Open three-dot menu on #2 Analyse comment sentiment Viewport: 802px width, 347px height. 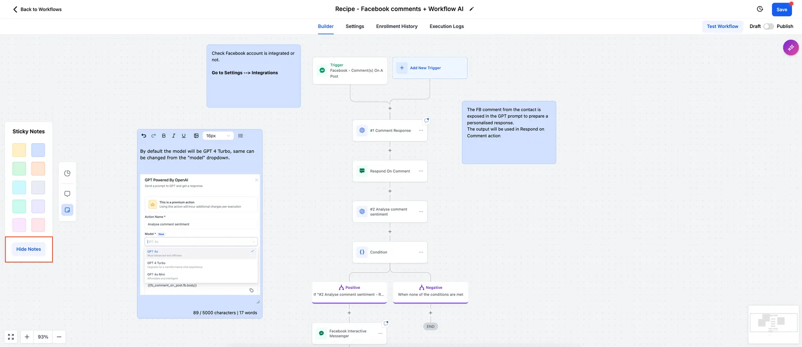point(421,211)
